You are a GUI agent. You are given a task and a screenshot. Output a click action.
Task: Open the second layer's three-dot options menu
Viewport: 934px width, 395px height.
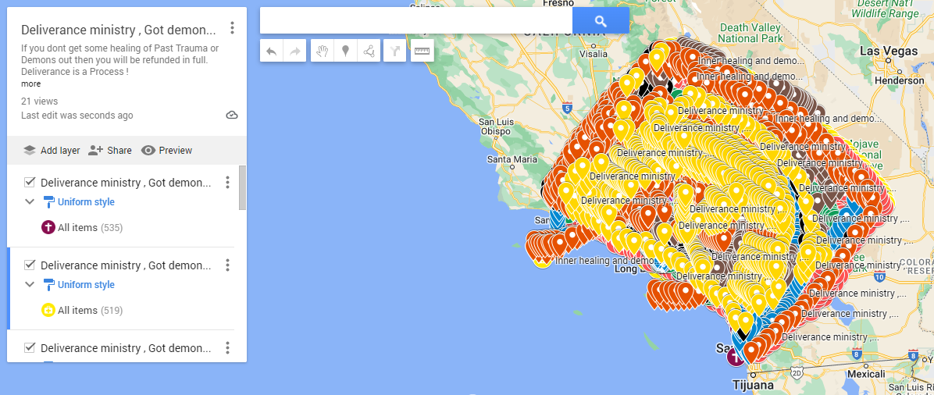click(x=227, y=265)
